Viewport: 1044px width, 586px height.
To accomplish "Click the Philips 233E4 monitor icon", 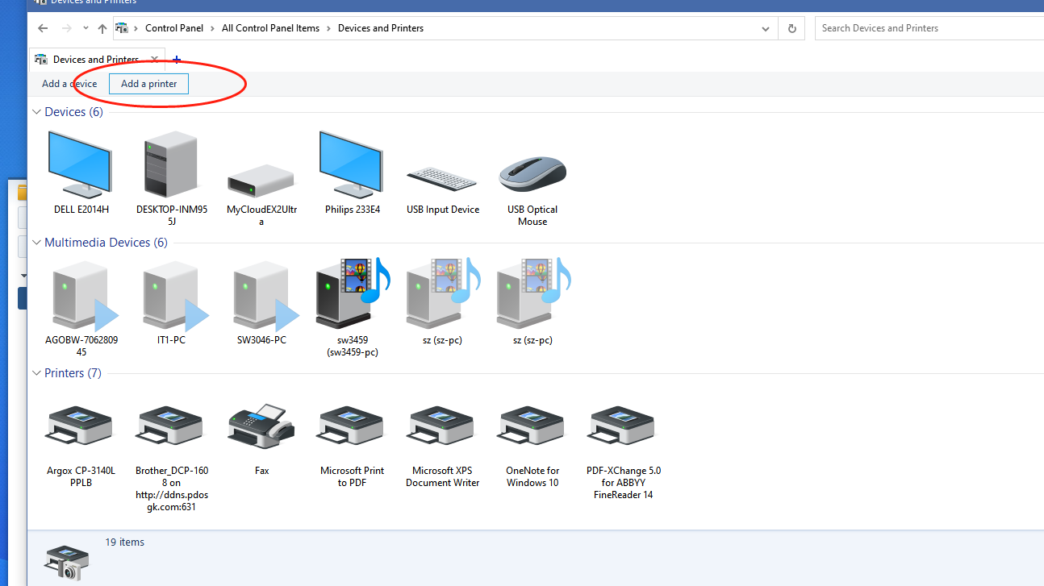I will (x=352, y=164).
